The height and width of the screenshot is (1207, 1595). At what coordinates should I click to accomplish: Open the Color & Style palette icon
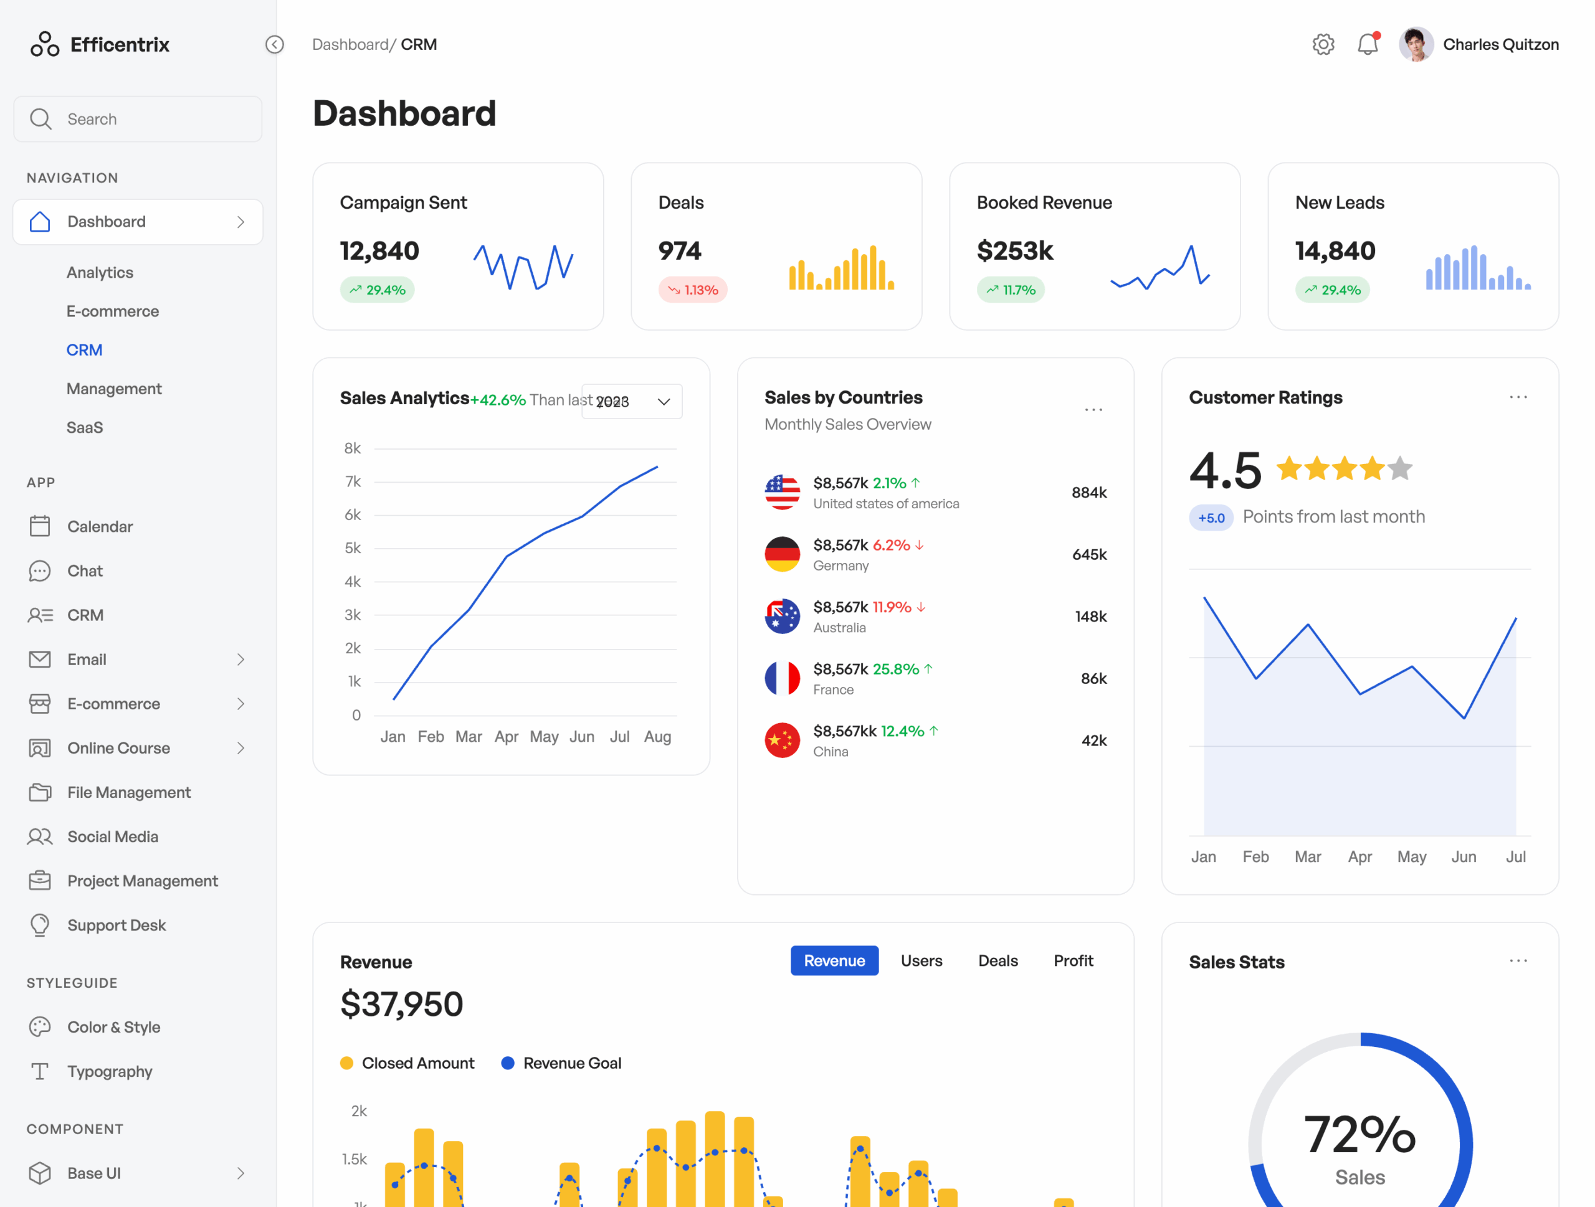tap(40, 1027)
